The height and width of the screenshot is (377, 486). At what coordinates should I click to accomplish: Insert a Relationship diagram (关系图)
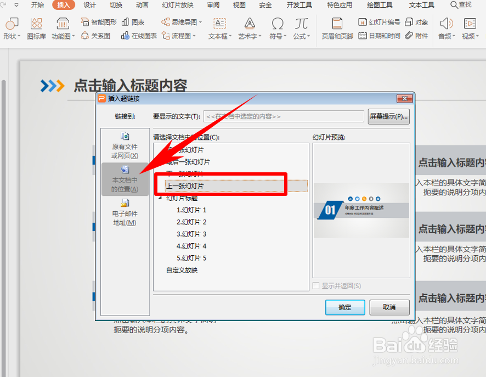click(x=95, y=36)
